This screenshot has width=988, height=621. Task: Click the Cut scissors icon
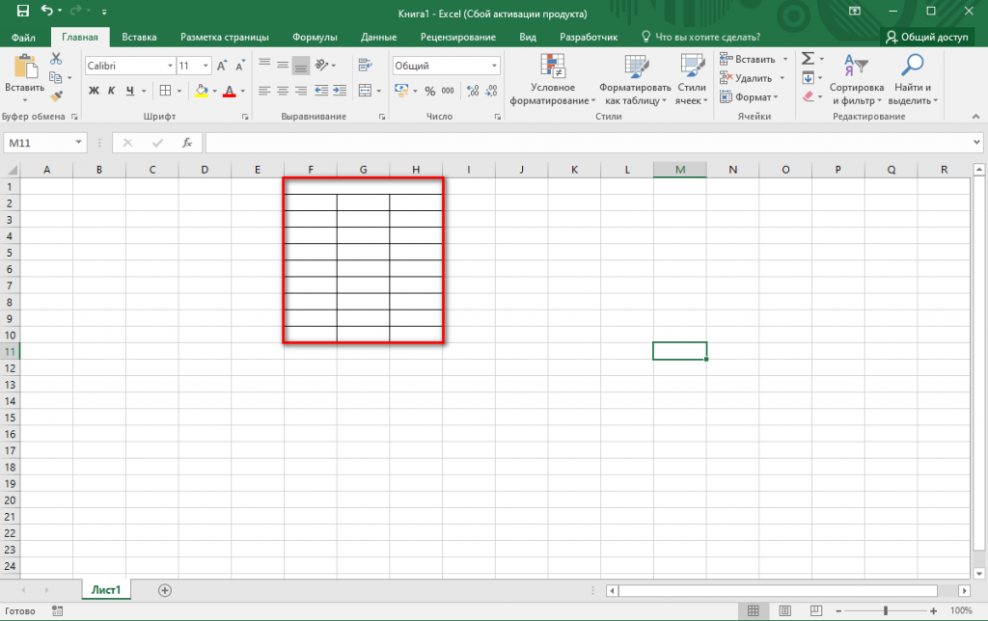[55, 60]
